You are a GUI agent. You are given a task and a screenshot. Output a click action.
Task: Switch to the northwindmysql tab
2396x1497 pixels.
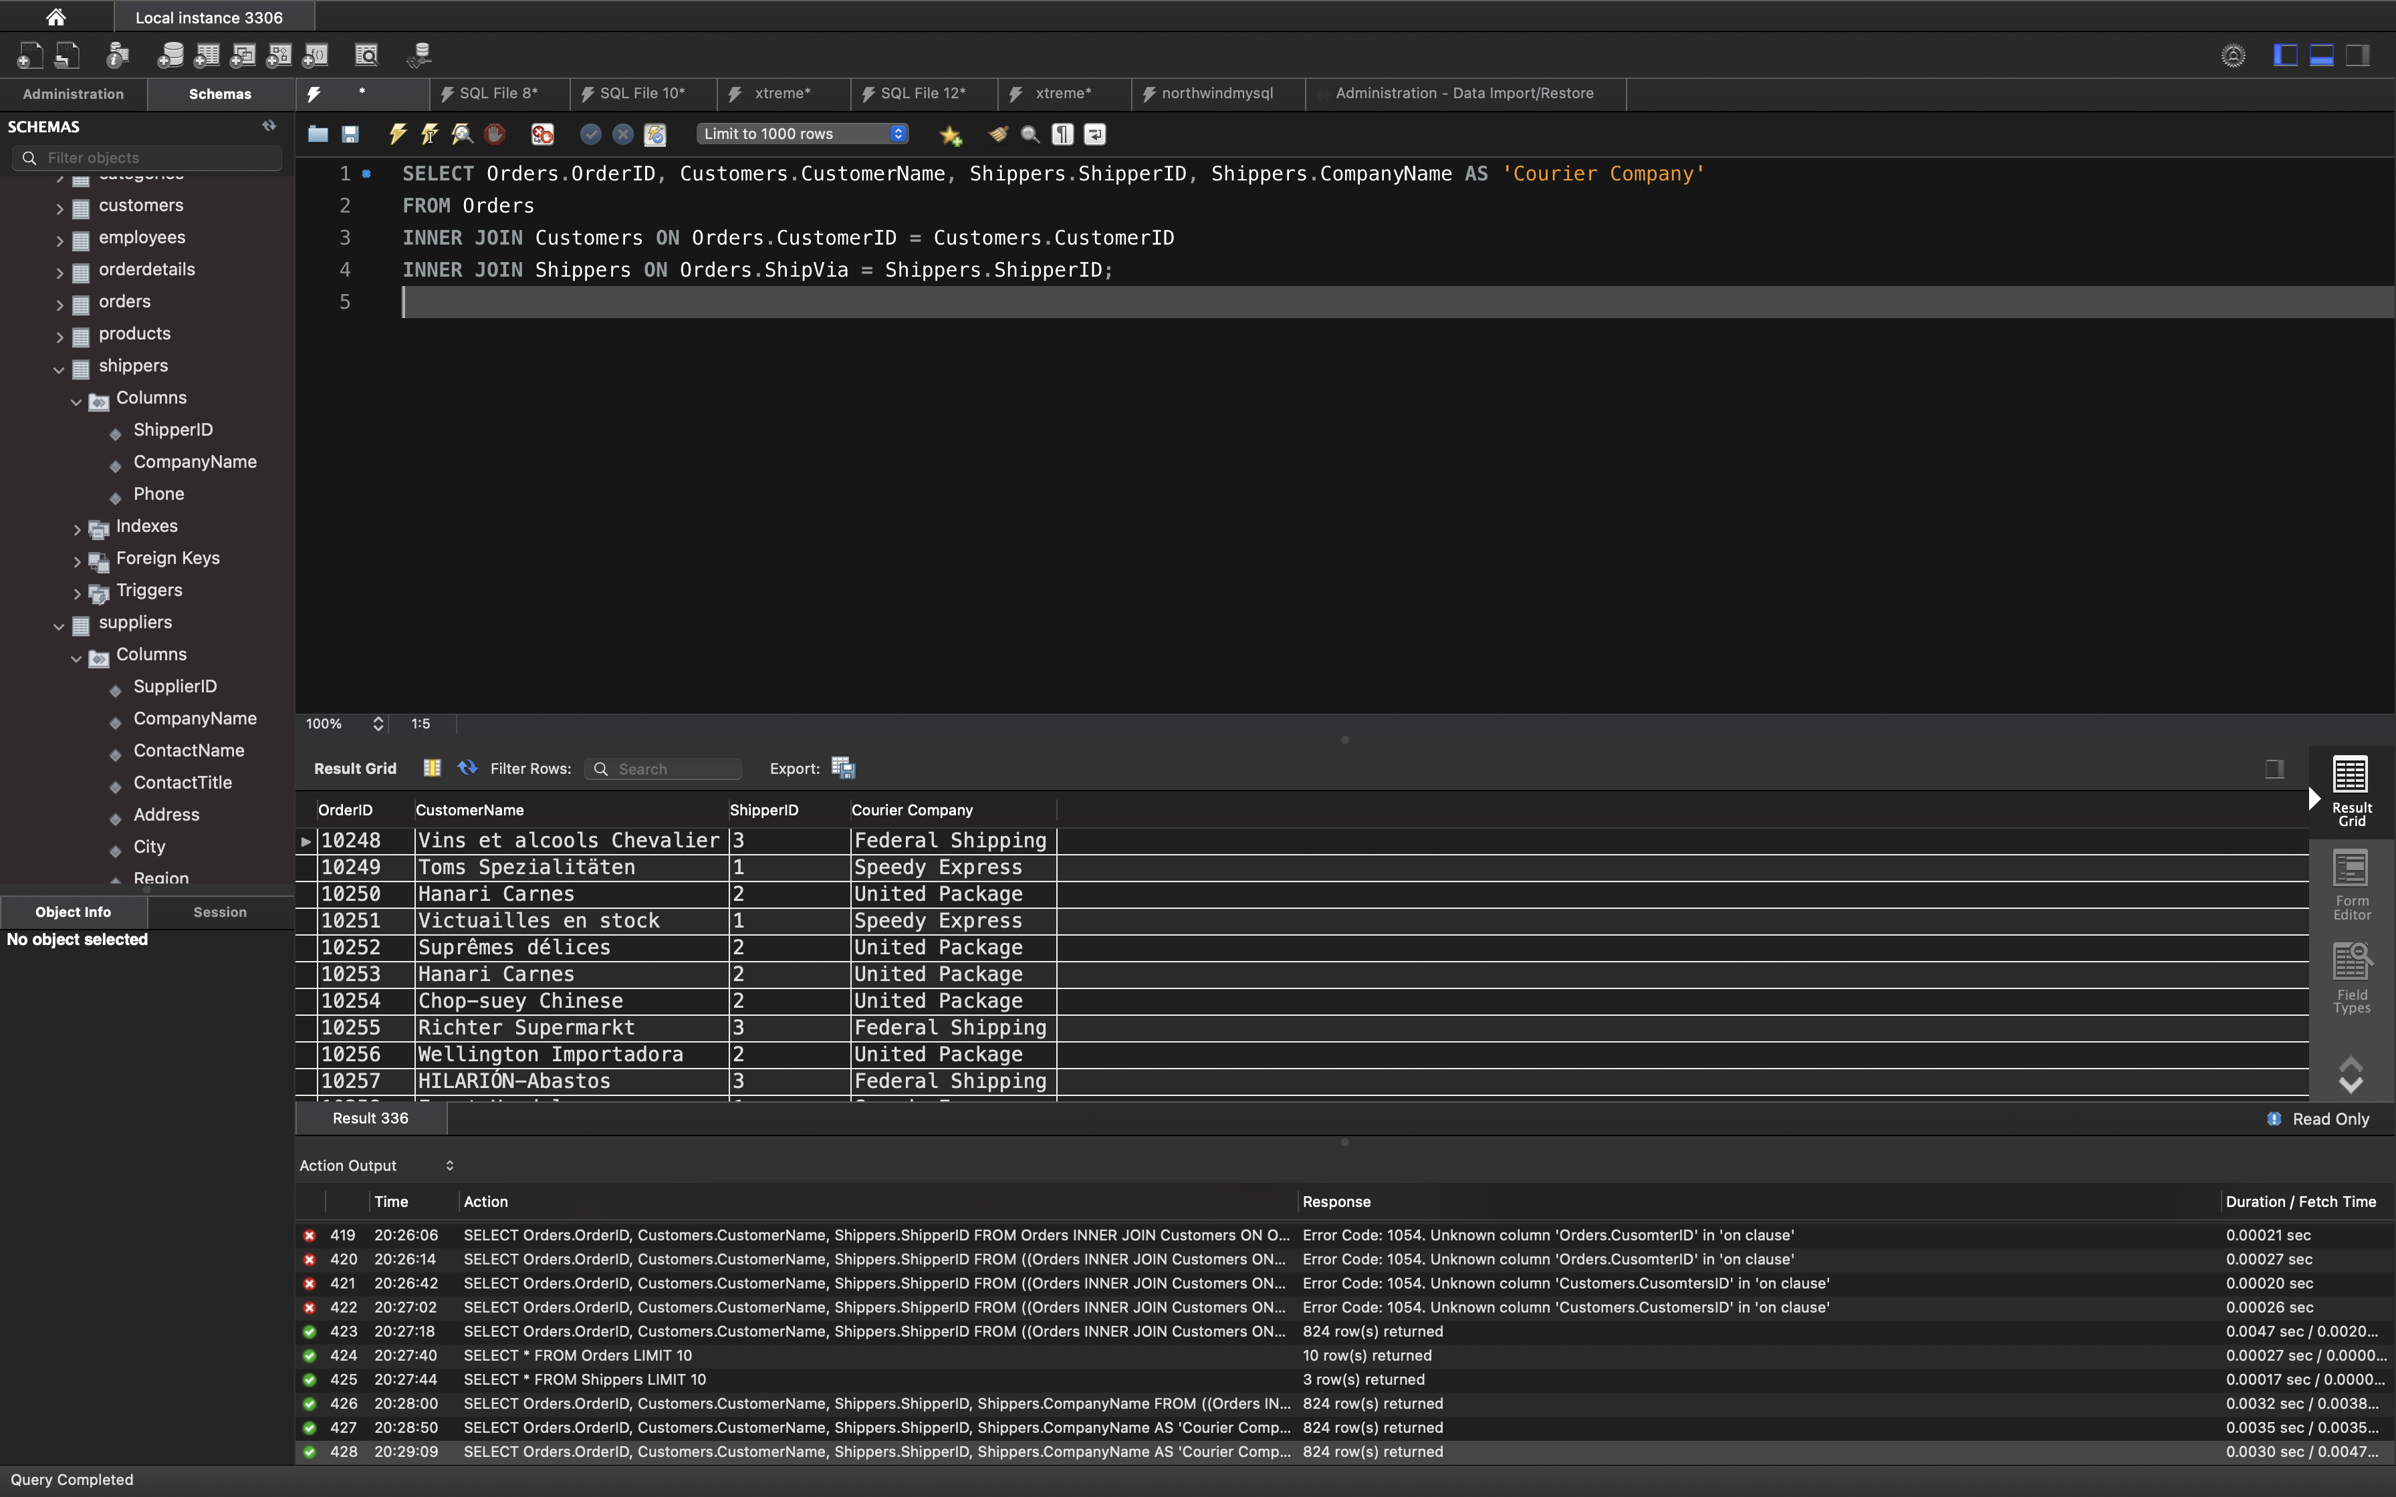pyautogui.click(x=1217, y=93)
